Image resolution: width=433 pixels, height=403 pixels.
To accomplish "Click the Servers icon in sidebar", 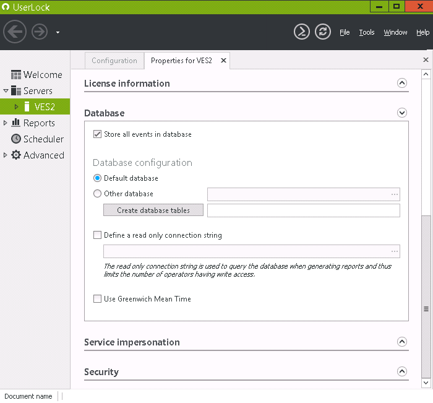I will 15,90.
